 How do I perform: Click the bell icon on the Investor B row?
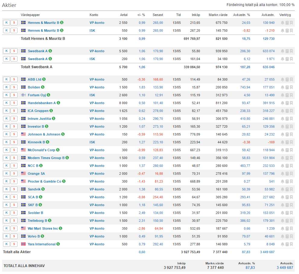click(282, 126)
